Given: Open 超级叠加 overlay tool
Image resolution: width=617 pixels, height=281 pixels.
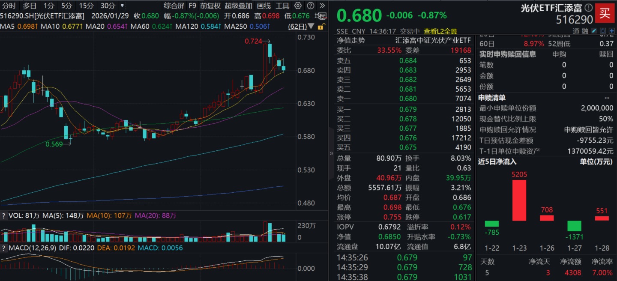Looking at the screenshot, I should click(x=239, y=6).
